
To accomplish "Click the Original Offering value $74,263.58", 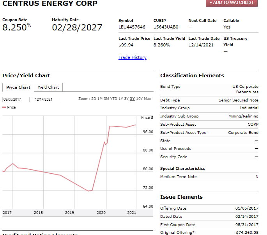I will (x=247, y=233).
